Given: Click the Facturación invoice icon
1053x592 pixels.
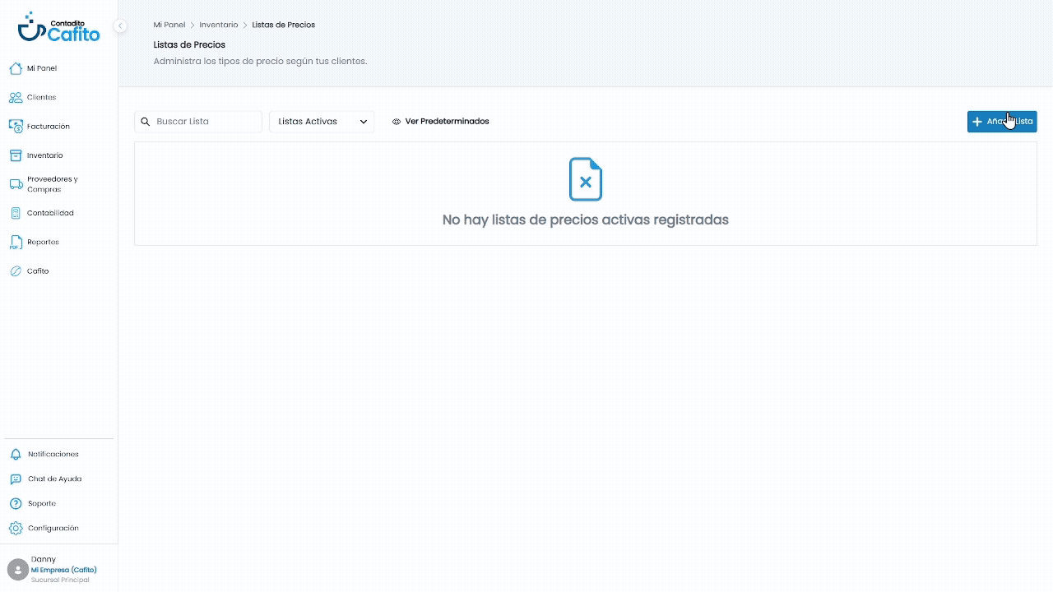Looking at the screenshot, I should pos(16,126).
